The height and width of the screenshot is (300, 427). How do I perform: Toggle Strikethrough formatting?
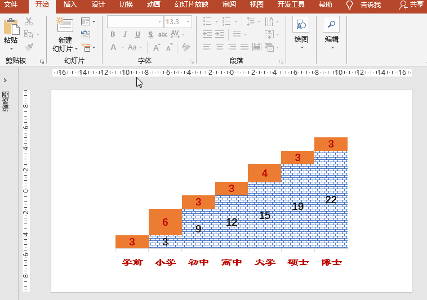click(163, 34)
